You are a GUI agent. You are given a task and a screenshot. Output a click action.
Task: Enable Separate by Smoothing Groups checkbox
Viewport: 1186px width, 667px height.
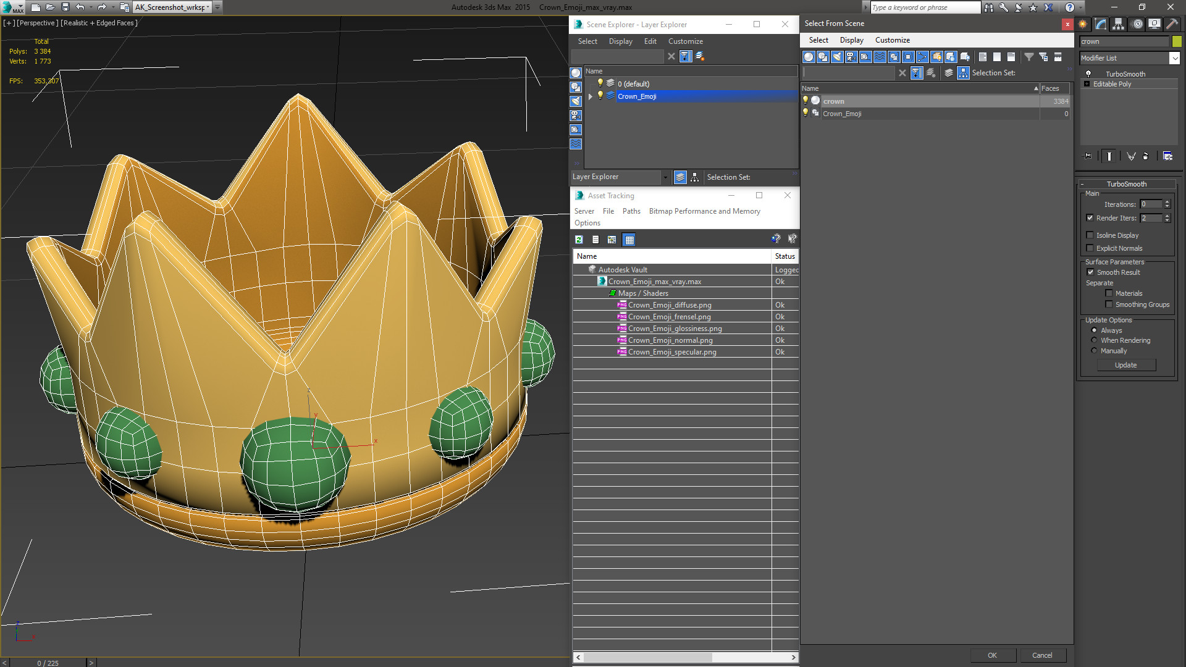click(1109, 304)
